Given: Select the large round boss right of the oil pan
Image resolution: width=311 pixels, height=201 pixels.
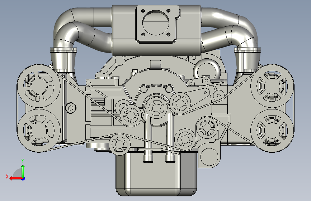Looking at the screenshot, I should pos(209,156).
